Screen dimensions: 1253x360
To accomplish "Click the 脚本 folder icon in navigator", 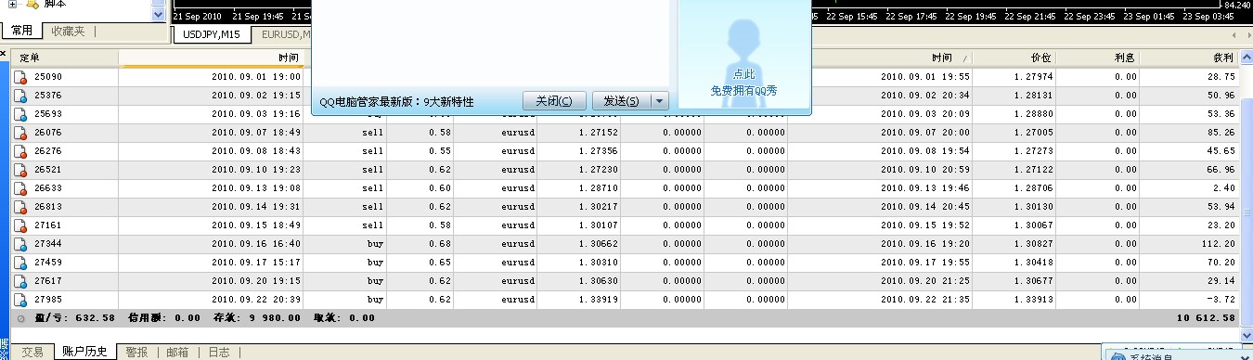I will 33,4.
